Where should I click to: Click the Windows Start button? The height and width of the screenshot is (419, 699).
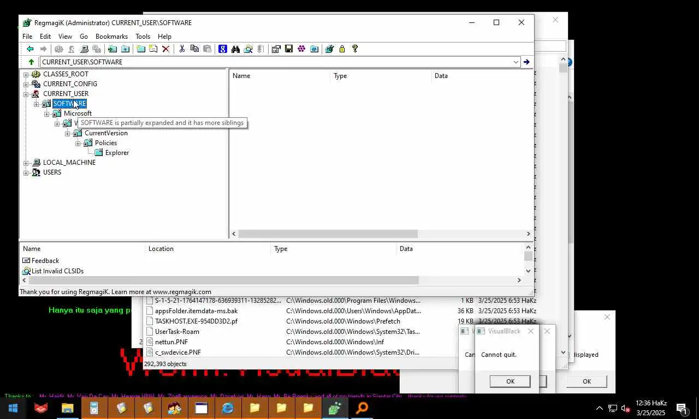click(13, 408)
